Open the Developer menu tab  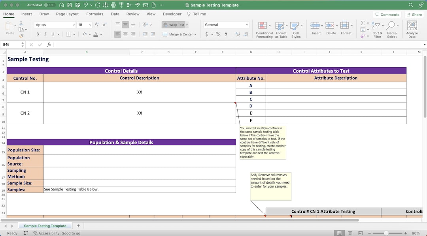[x=172, y=13]
